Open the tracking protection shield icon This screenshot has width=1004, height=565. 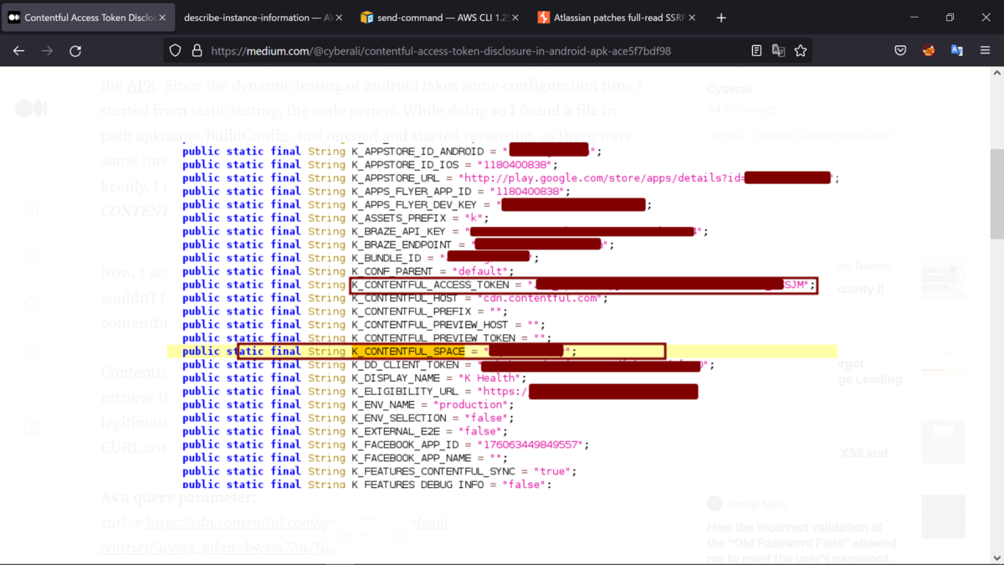coord(175,50)
